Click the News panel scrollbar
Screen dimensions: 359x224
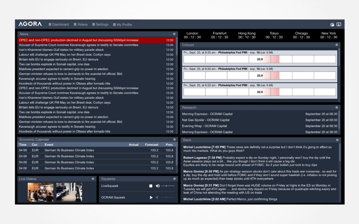177,47
